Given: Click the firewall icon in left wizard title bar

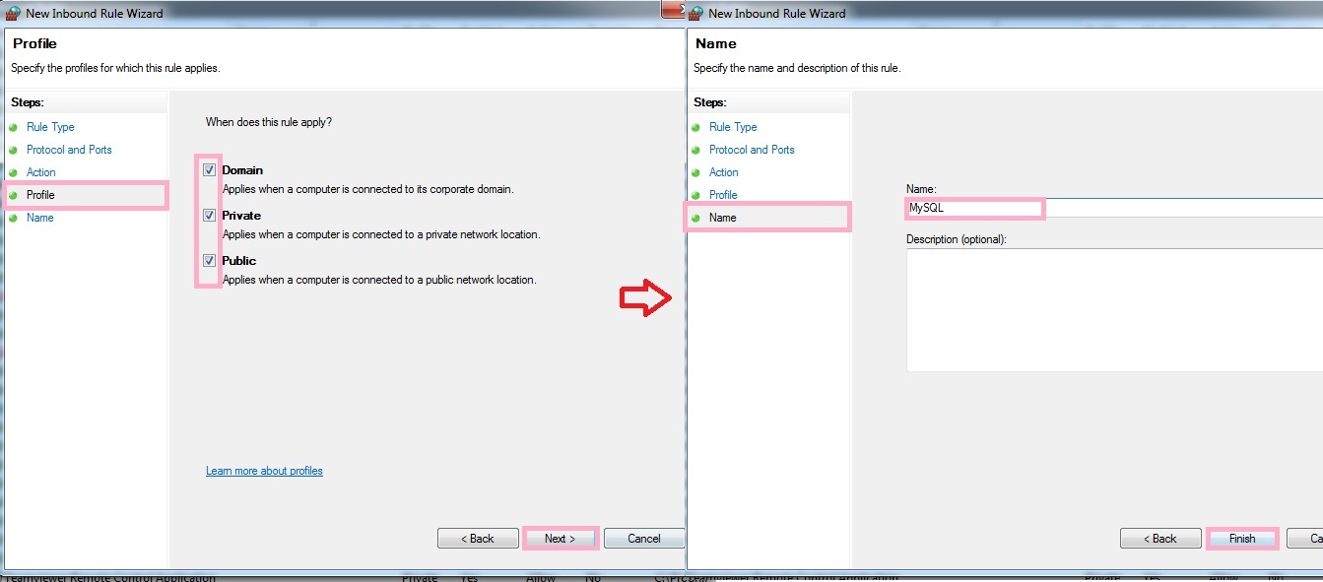Looking at the screenshot, I should tap(13, 14).
